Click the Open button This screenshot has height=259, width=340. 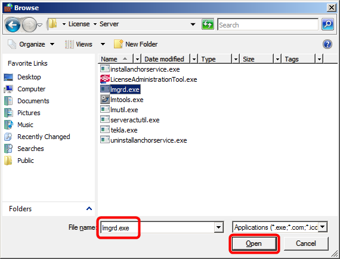pos(254,243)
